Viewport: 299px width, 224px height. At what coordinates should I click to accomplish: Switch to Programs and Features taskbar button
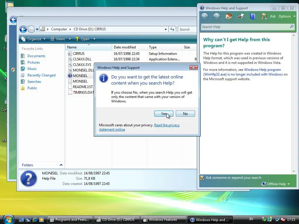70,220
